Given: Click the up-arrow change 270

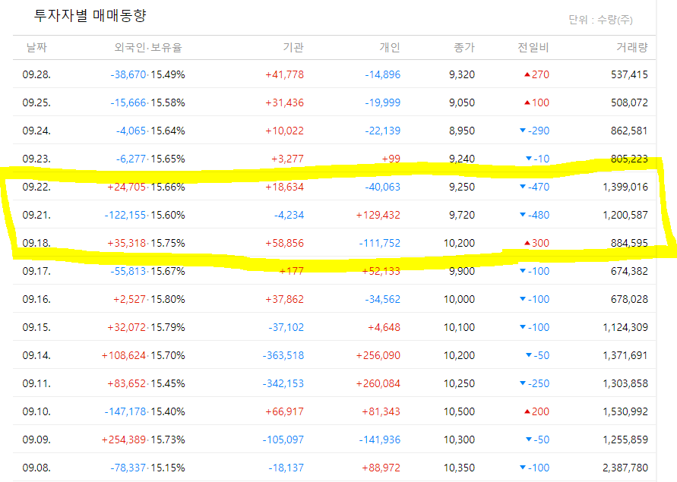Looking at the screenshot, I should (x=536, y=74).
